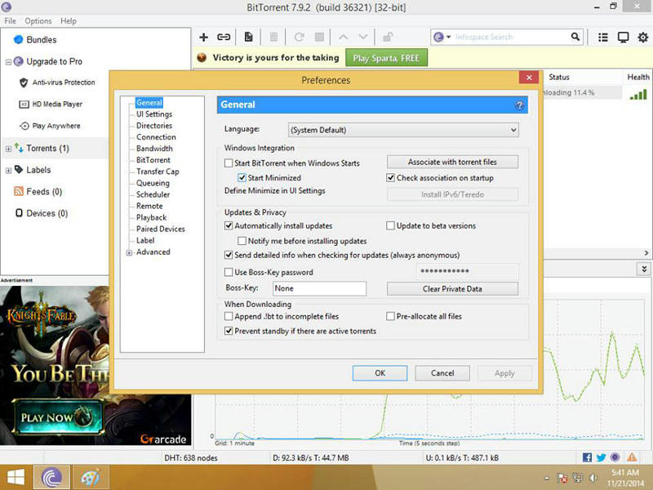The image size is (653, 490).
Task: Click the Feeds RSS icon
Action: 18,191
